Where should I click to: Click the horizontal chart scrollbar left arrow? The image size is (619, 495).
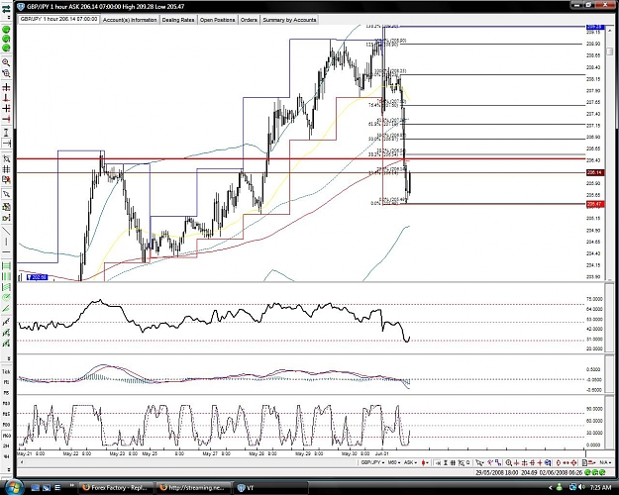click(22, 461)
